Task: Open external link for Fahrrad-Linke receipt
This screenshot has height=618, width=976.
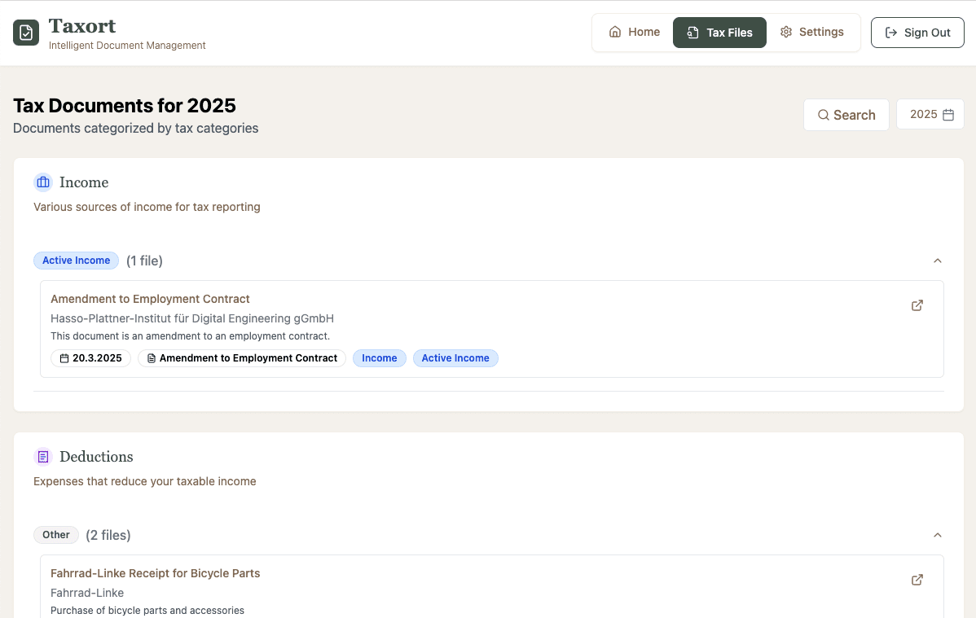Action: (917, 580)
